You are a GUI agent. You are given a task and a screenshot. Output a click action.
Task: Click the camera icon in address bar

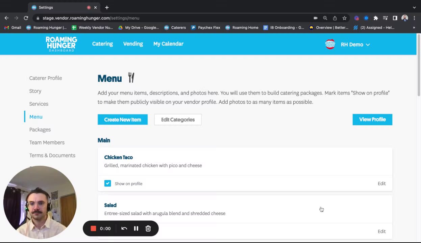click(x=316, y=18)
